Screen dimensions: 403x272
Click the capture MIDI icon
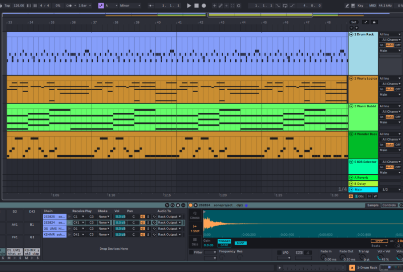click(233, 6)
